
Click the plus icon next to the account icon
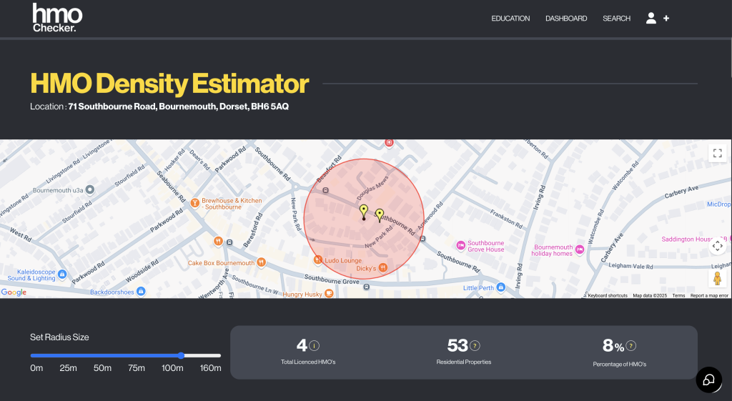[666, 18]
